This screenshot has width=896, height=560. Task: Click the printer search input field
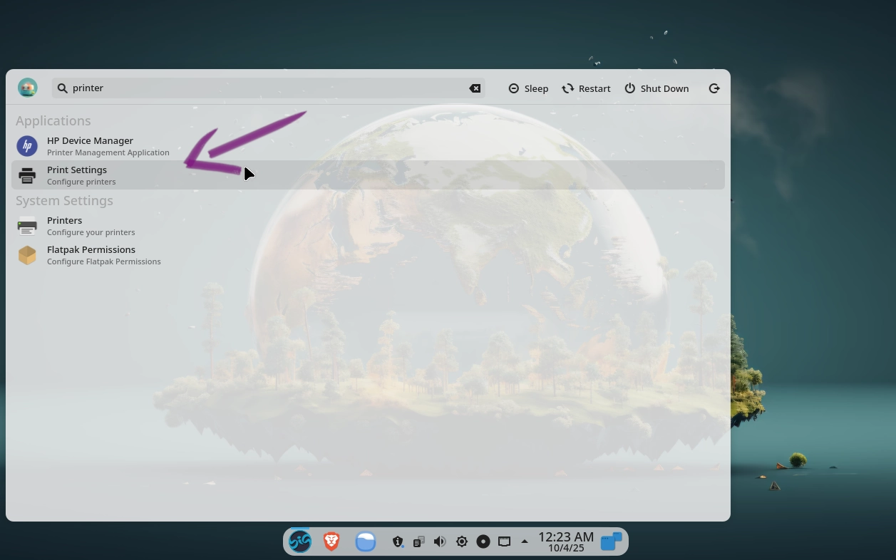[264, 88]
